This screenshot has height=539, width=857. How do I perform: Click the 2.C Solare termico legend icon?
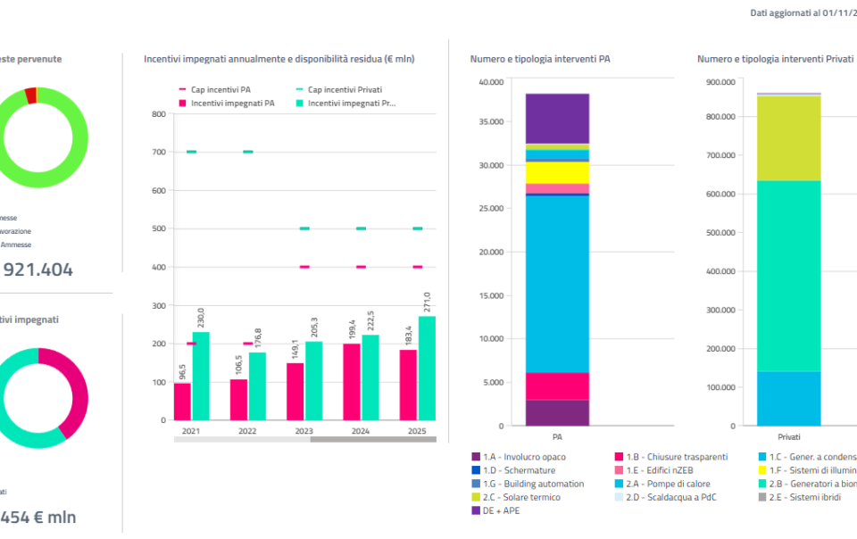[x=476, y=497]
